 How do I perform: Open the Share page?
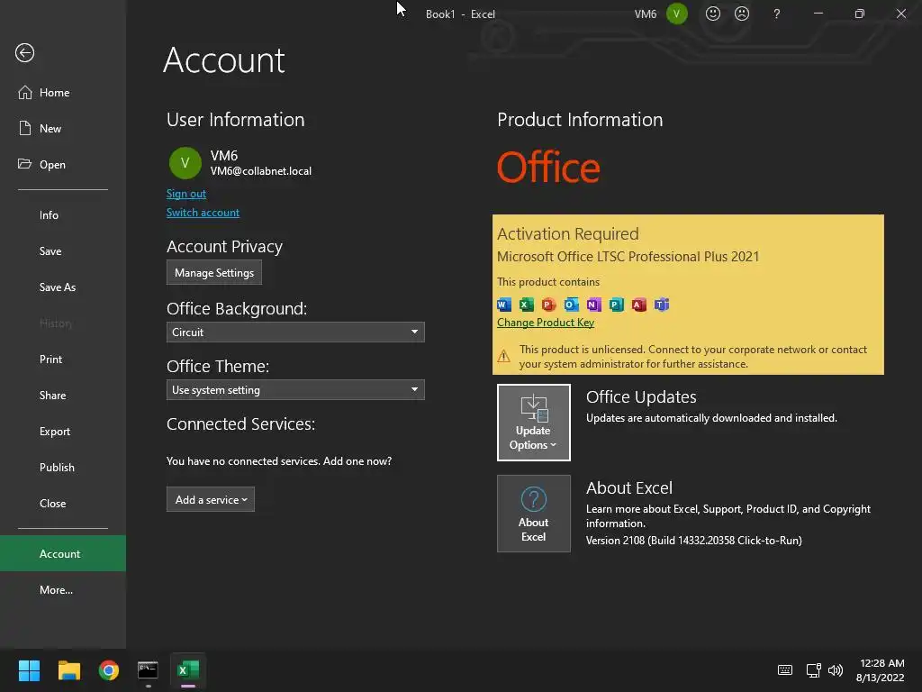63,396
